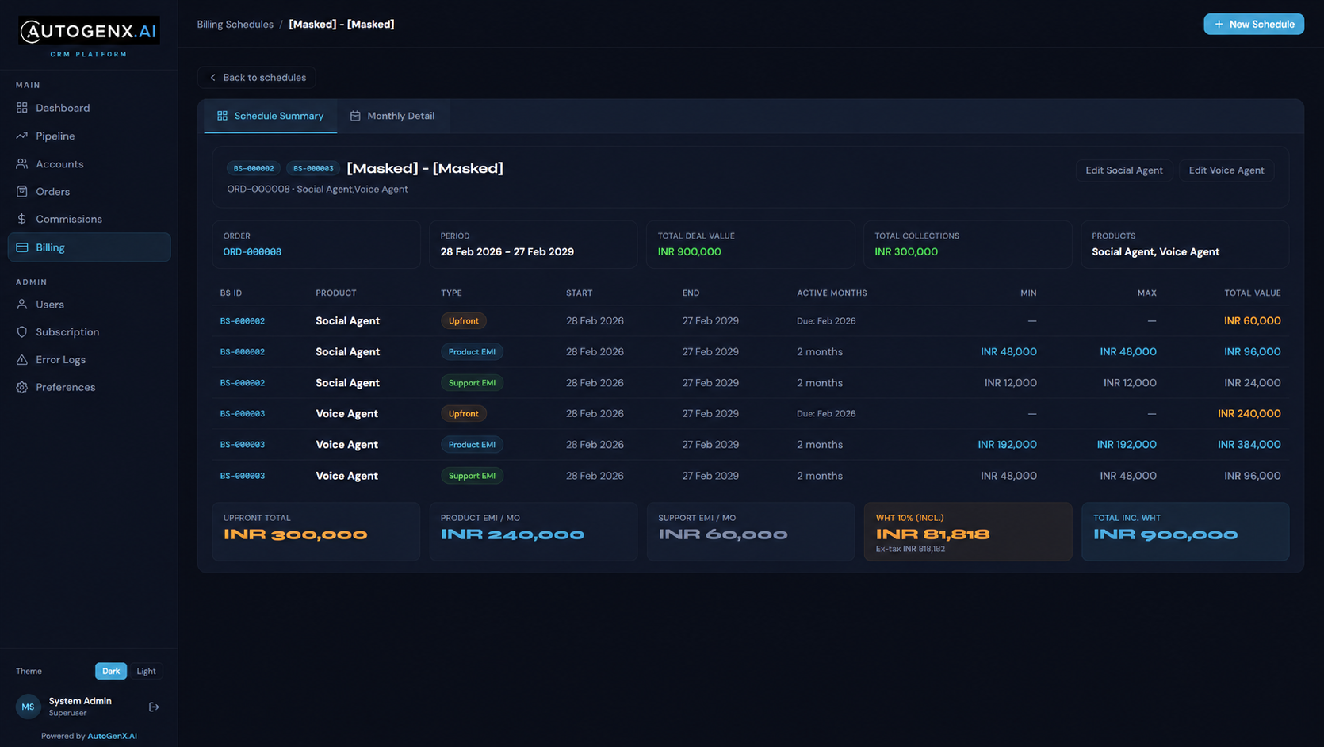Click the logout icon beside System Admin
1324x747 pixels.
[x=154, y=707]
